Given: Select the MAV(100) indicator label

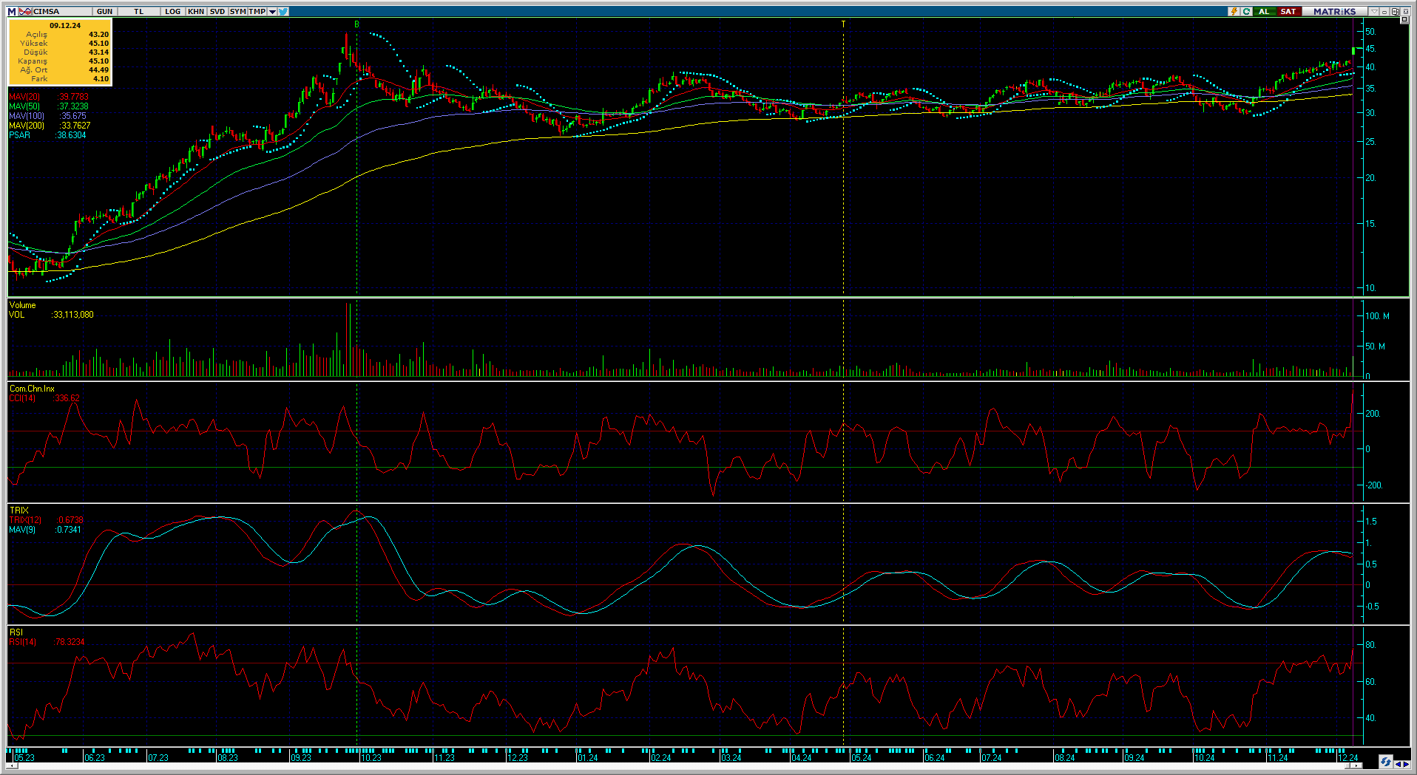Looking at the screenshot, I should click(27, 116).
